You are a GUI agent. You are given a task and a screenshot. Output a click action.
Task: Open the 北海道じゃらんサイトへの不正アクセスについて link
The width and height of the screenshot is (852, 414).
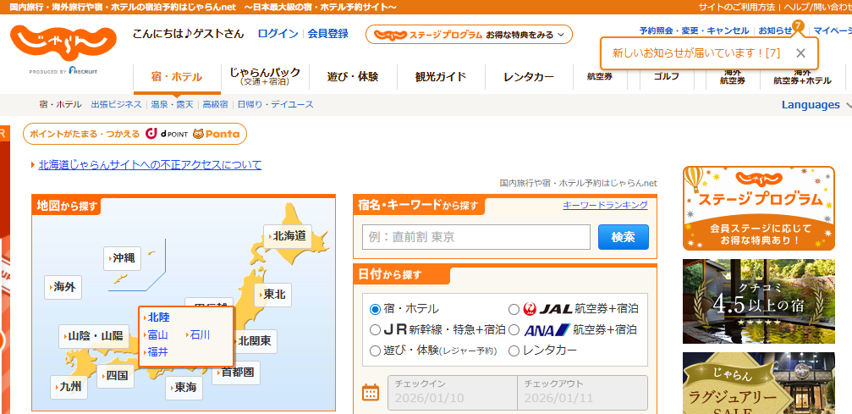pos(150,165)
